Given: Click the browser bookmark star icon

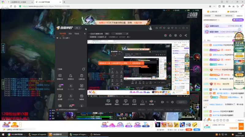Looking at the screenshot, I should 210,6.
